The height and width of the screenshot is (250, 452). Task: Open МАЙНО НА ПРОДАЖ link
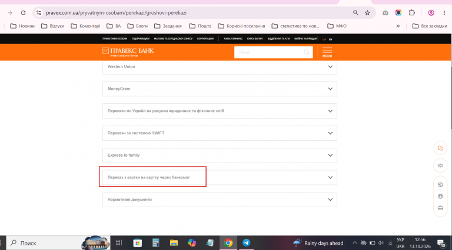point(305,39)
